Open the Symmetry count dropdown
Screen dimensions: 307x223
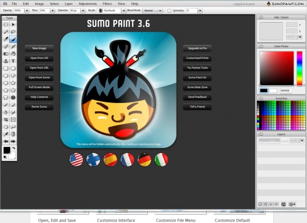pyautogui.click(x=200, y=11)
